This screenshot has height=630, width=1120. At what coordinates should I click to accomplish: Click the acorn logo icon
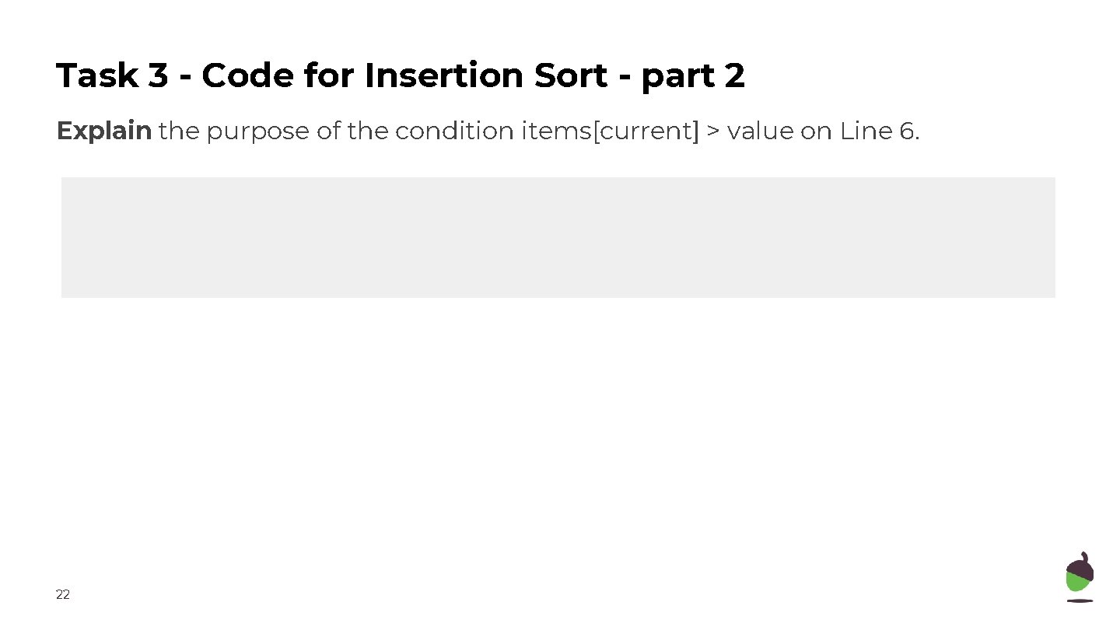[1080, 577]
